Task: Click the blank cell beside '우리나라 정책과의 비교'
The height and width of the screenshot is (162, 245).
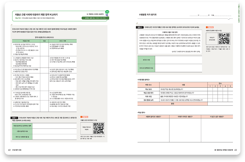Action: (x=178, y=68)
